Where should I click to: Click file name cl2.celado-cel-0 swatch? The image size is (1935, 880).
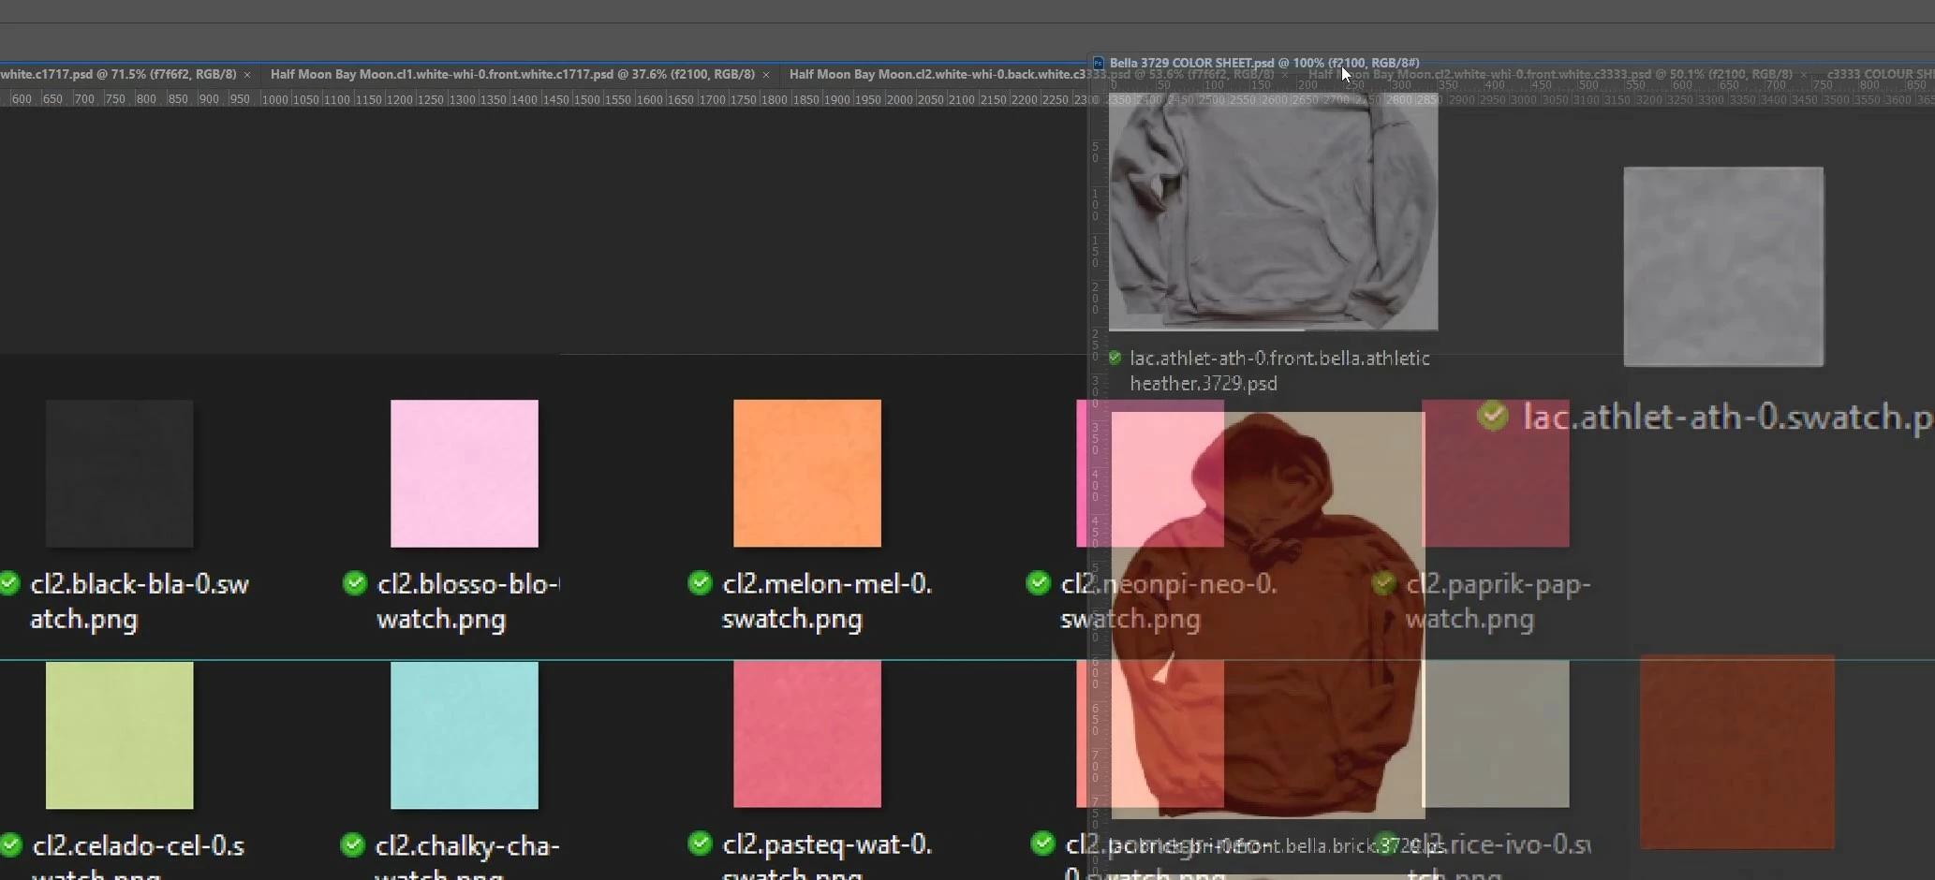[138, 856]
